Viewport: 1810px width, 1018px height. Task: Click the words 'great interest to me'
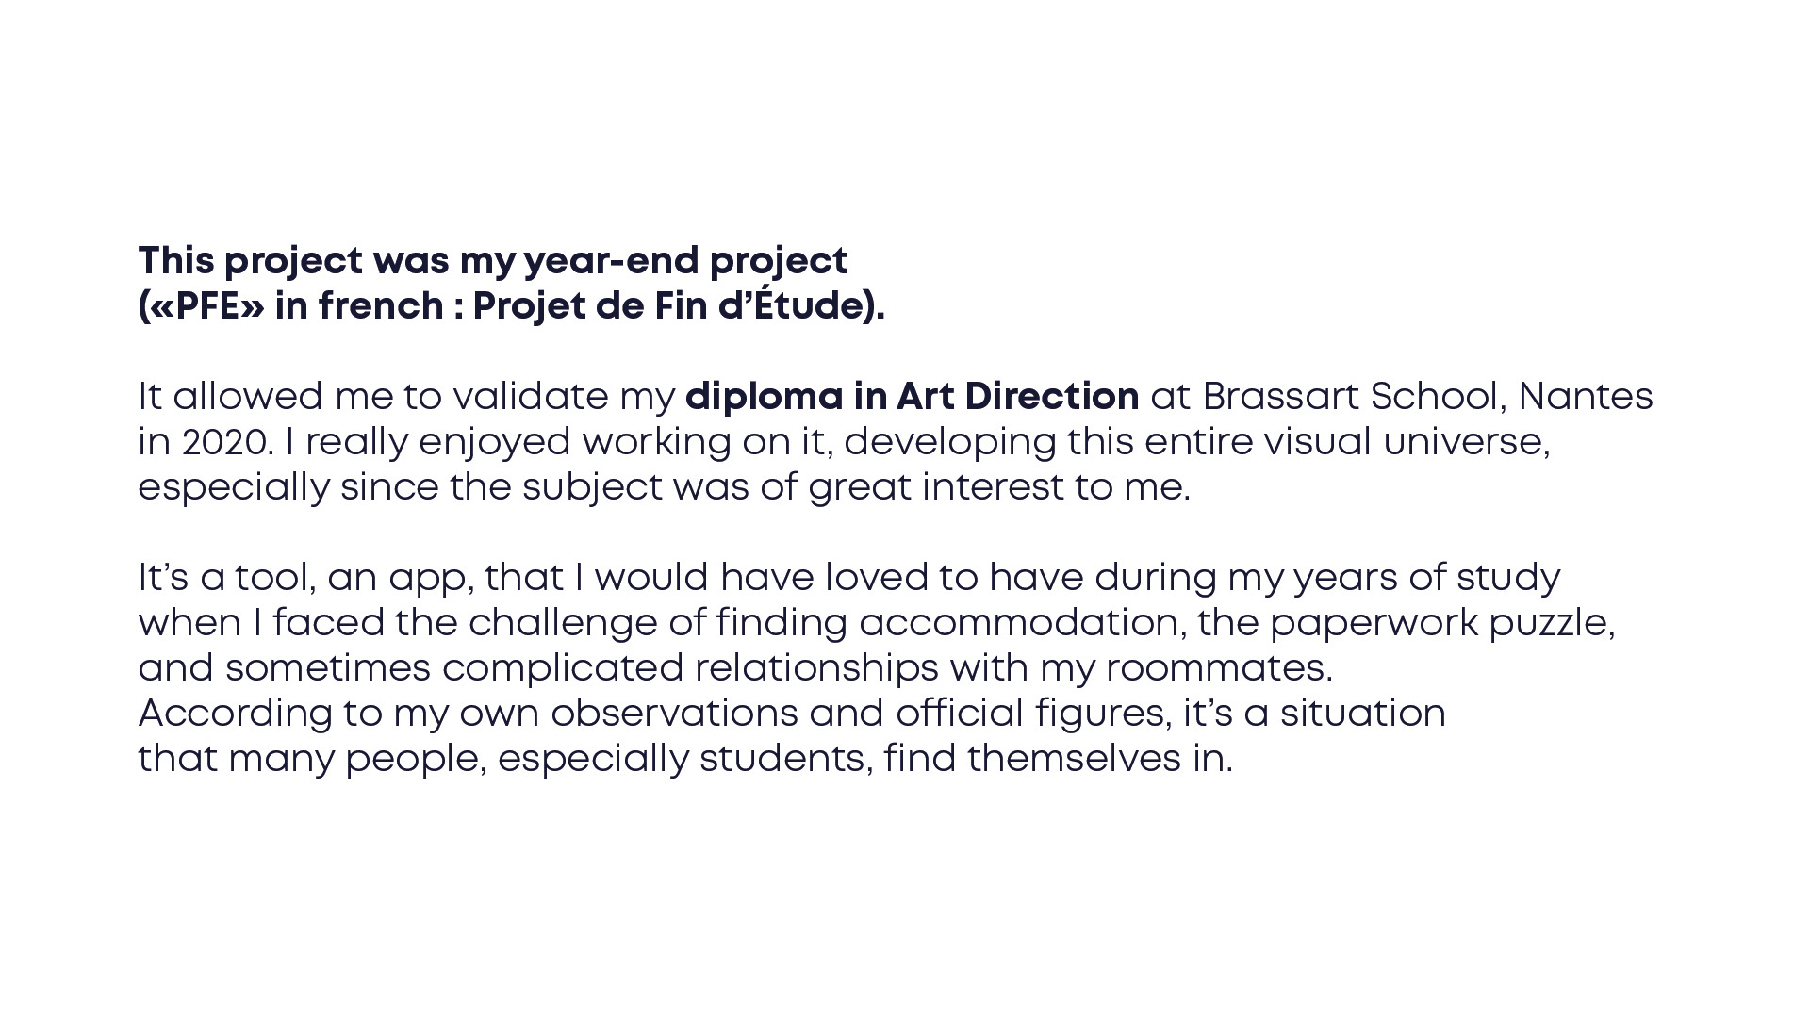pos(997,487)
